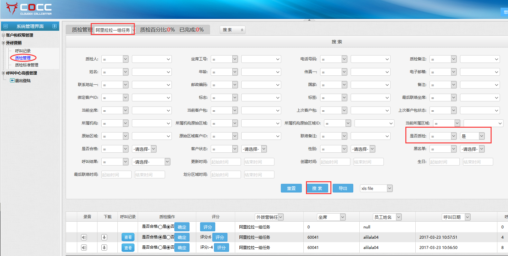
Task: Download recording in the 10:56:50 call row
Action: [x=104, y=248]
